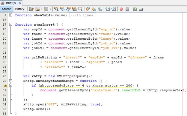Click the "&lname=" string literal
Image resolution: width=187 pixels, height=116 pixels.
54,62
